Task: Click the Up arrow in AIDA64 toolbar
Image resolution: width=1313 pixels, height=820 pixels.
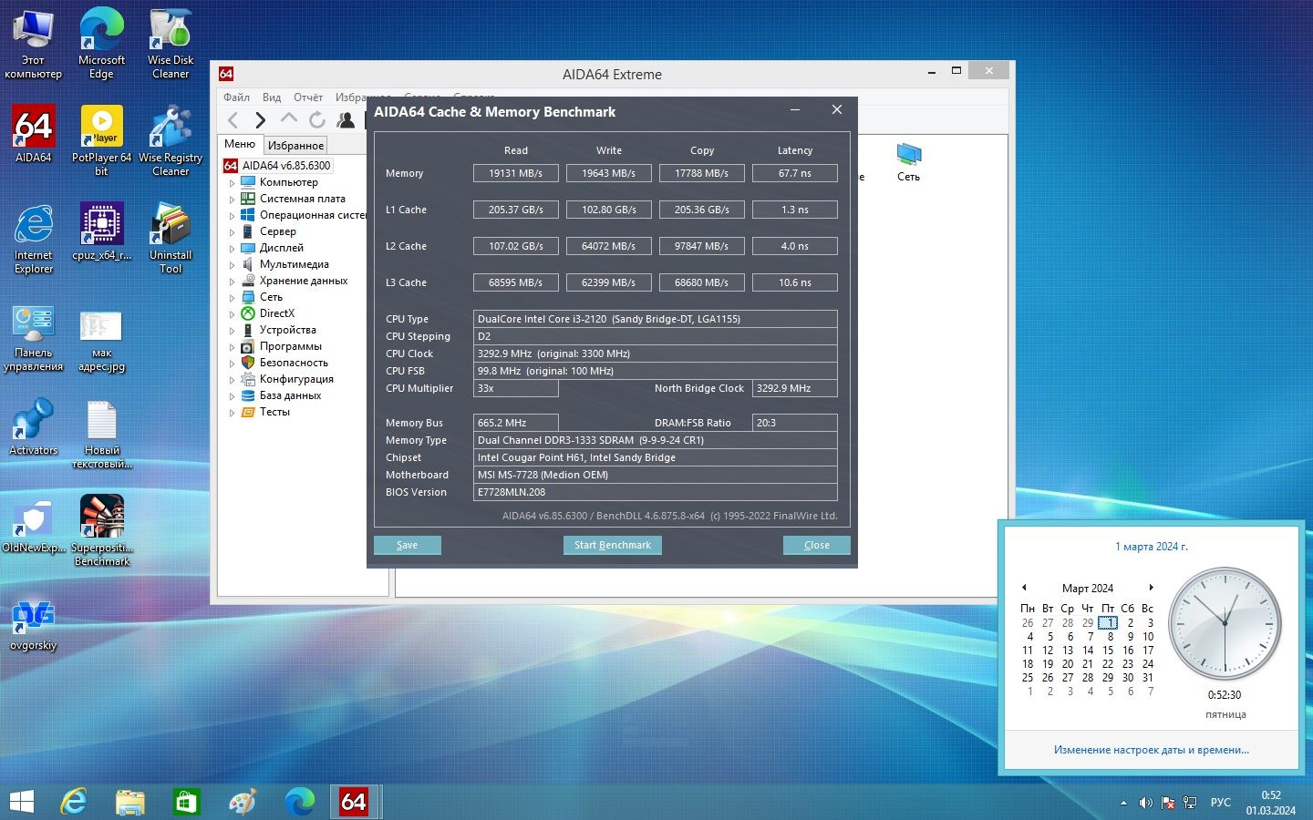Action: click(x=289, y=118)
